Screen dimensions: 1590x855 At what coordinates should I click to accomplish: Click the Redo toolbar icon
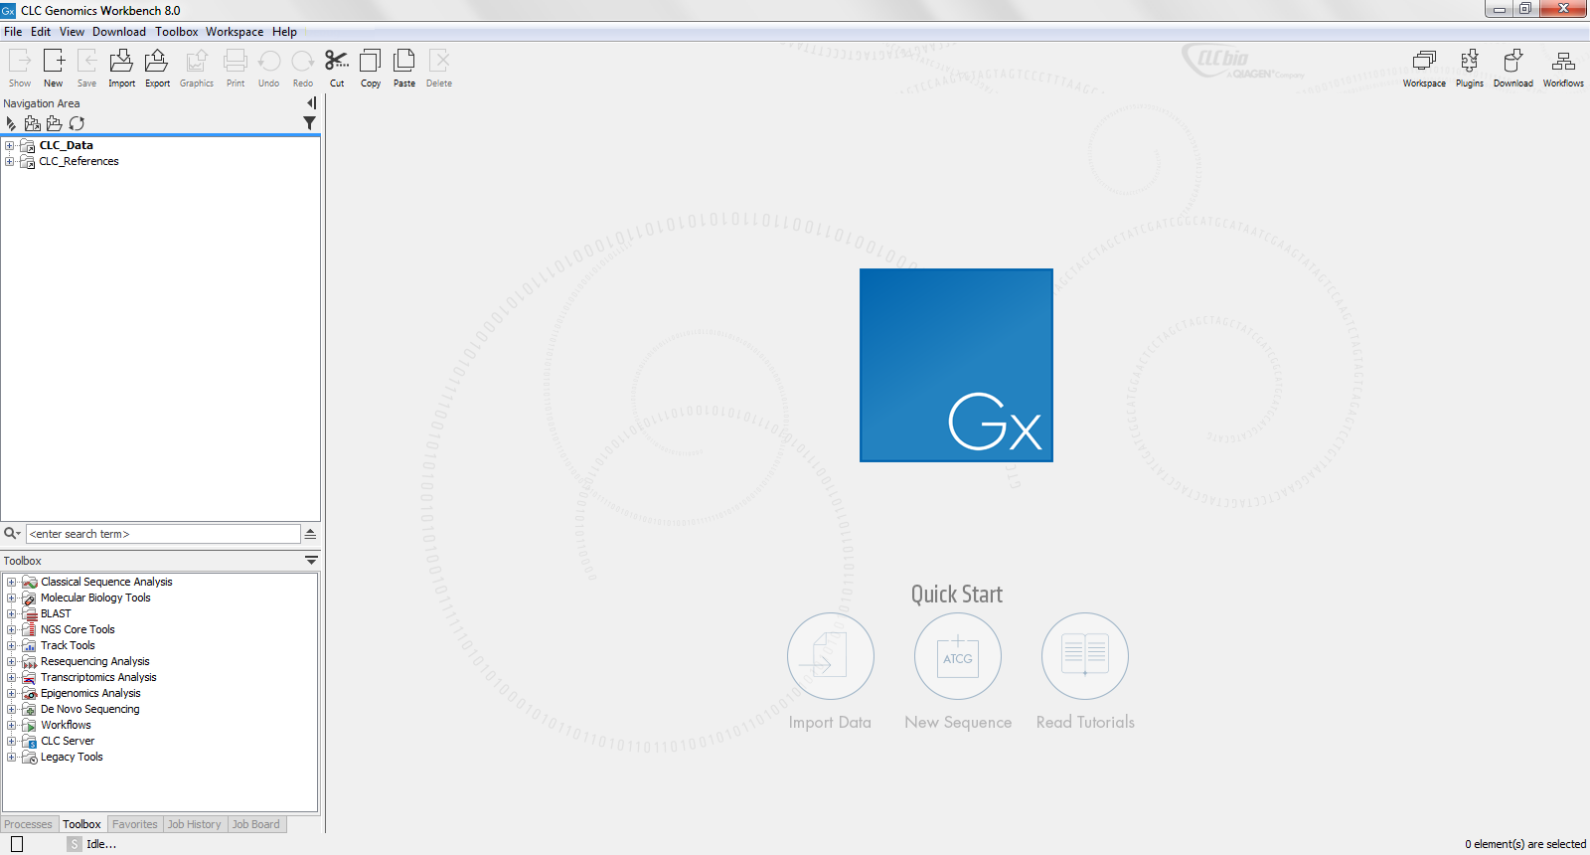pyautogui.click(x=303, y=68)
